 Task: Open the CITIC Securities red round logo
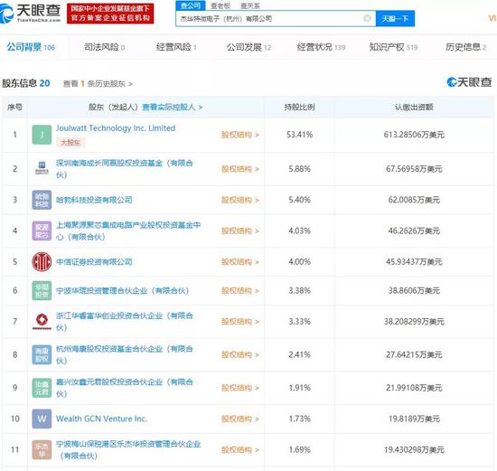click(x=42, y=261)
